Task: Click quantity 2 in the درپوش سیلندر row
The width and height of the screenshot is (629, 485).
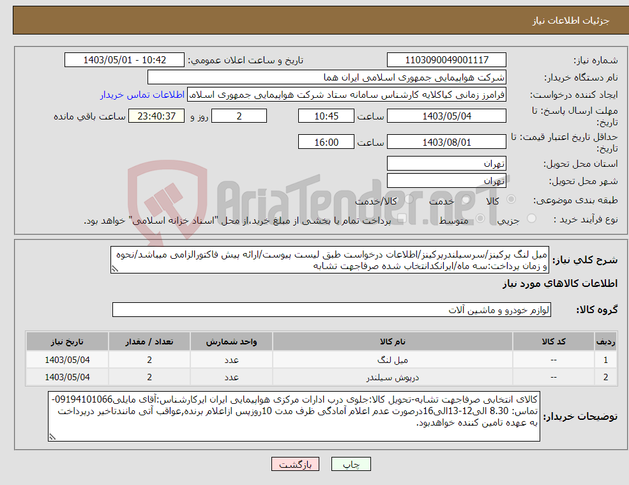Action: coord(149,377)
